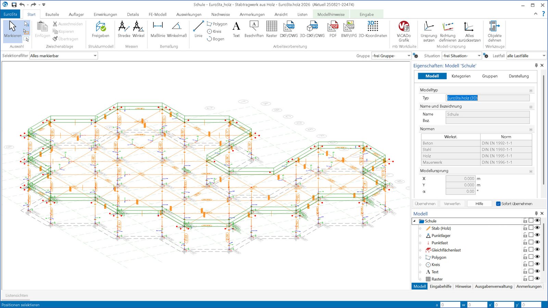Open the 3D-Koordinaten tool
The width and height of the screenshot is (548, 308).
[373, 29]
